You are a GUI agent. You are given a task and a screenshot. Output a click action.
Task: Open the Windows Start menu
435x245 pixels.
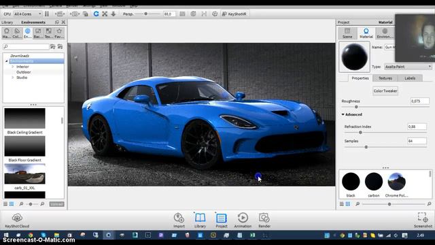tap(6, 235)
